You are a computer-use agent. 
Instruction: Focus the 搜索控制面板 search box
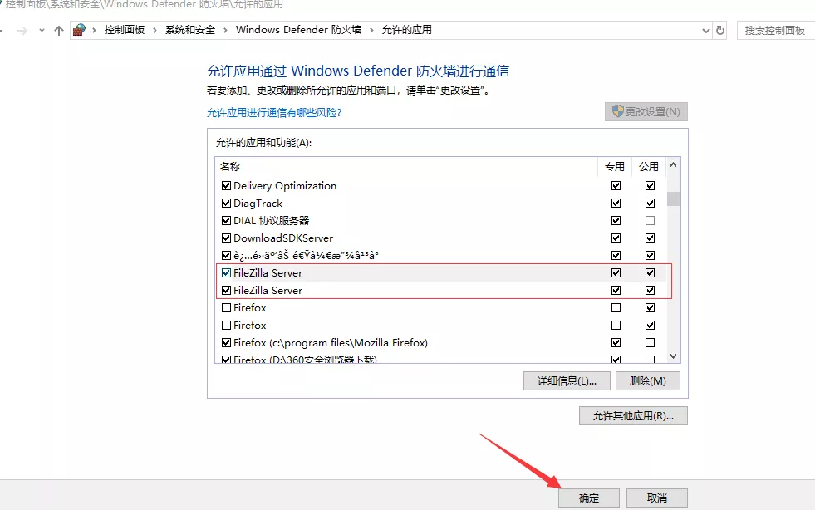tap(775, 30)
